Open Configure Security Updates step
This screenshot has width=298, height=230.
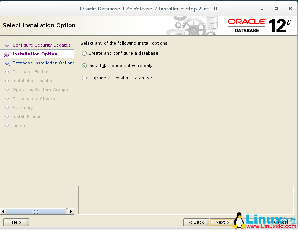point(42,45)
